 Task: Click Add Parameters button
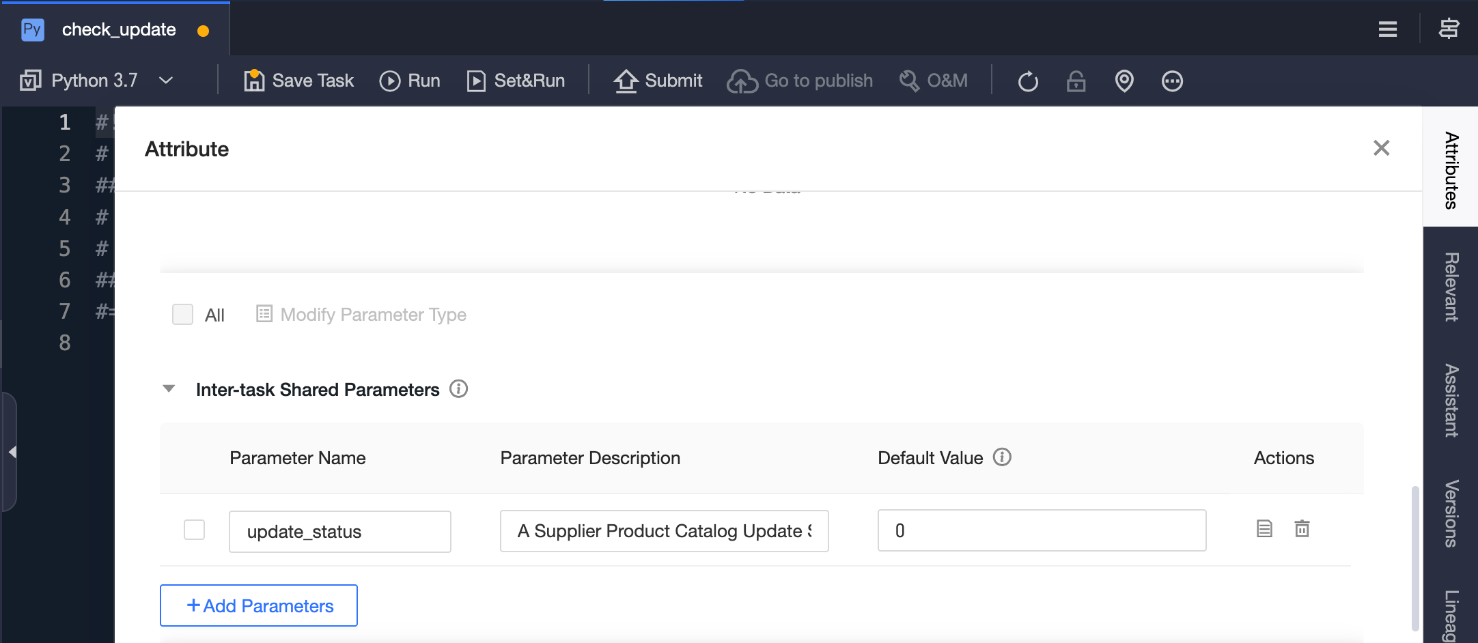point(259,605)
